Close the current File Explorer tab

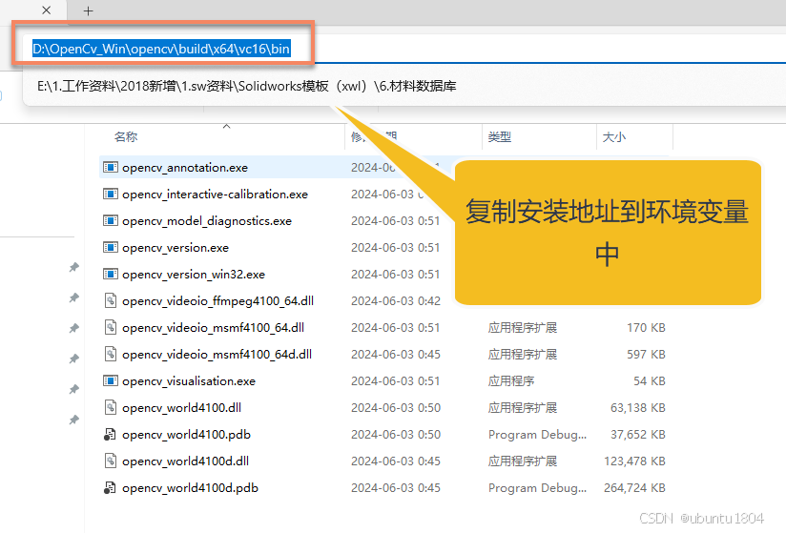pos(46,10)
